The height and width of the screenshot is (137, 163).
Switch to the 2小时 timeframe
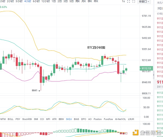pos(10,1)
